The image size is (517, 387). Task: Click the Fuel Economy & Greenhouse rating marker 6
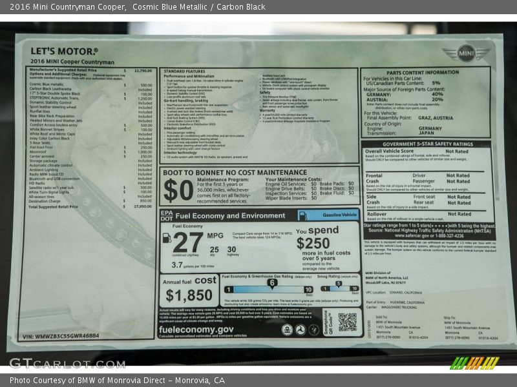272,284
